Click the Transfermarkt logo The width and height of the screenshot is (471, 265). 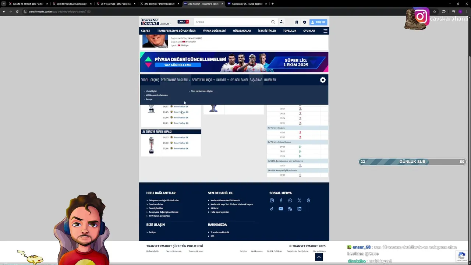(150, 22)
